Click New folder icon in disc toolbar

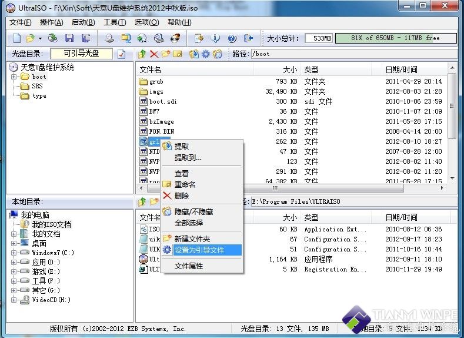tap(166, 54)
